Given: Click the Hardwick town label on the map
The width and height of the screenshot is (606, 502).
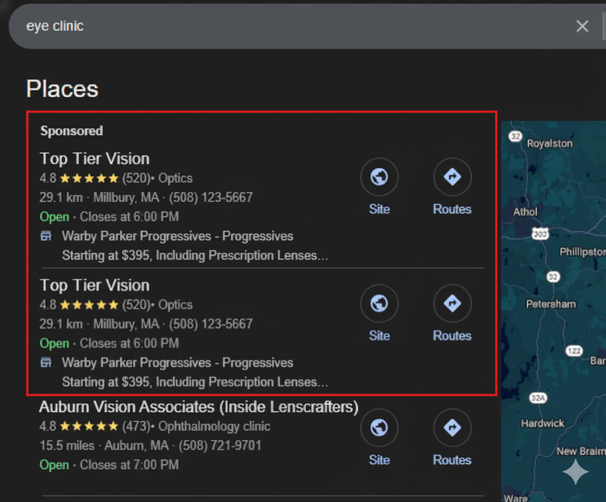Looking at the screenshot, I should (x=542, y=423).
